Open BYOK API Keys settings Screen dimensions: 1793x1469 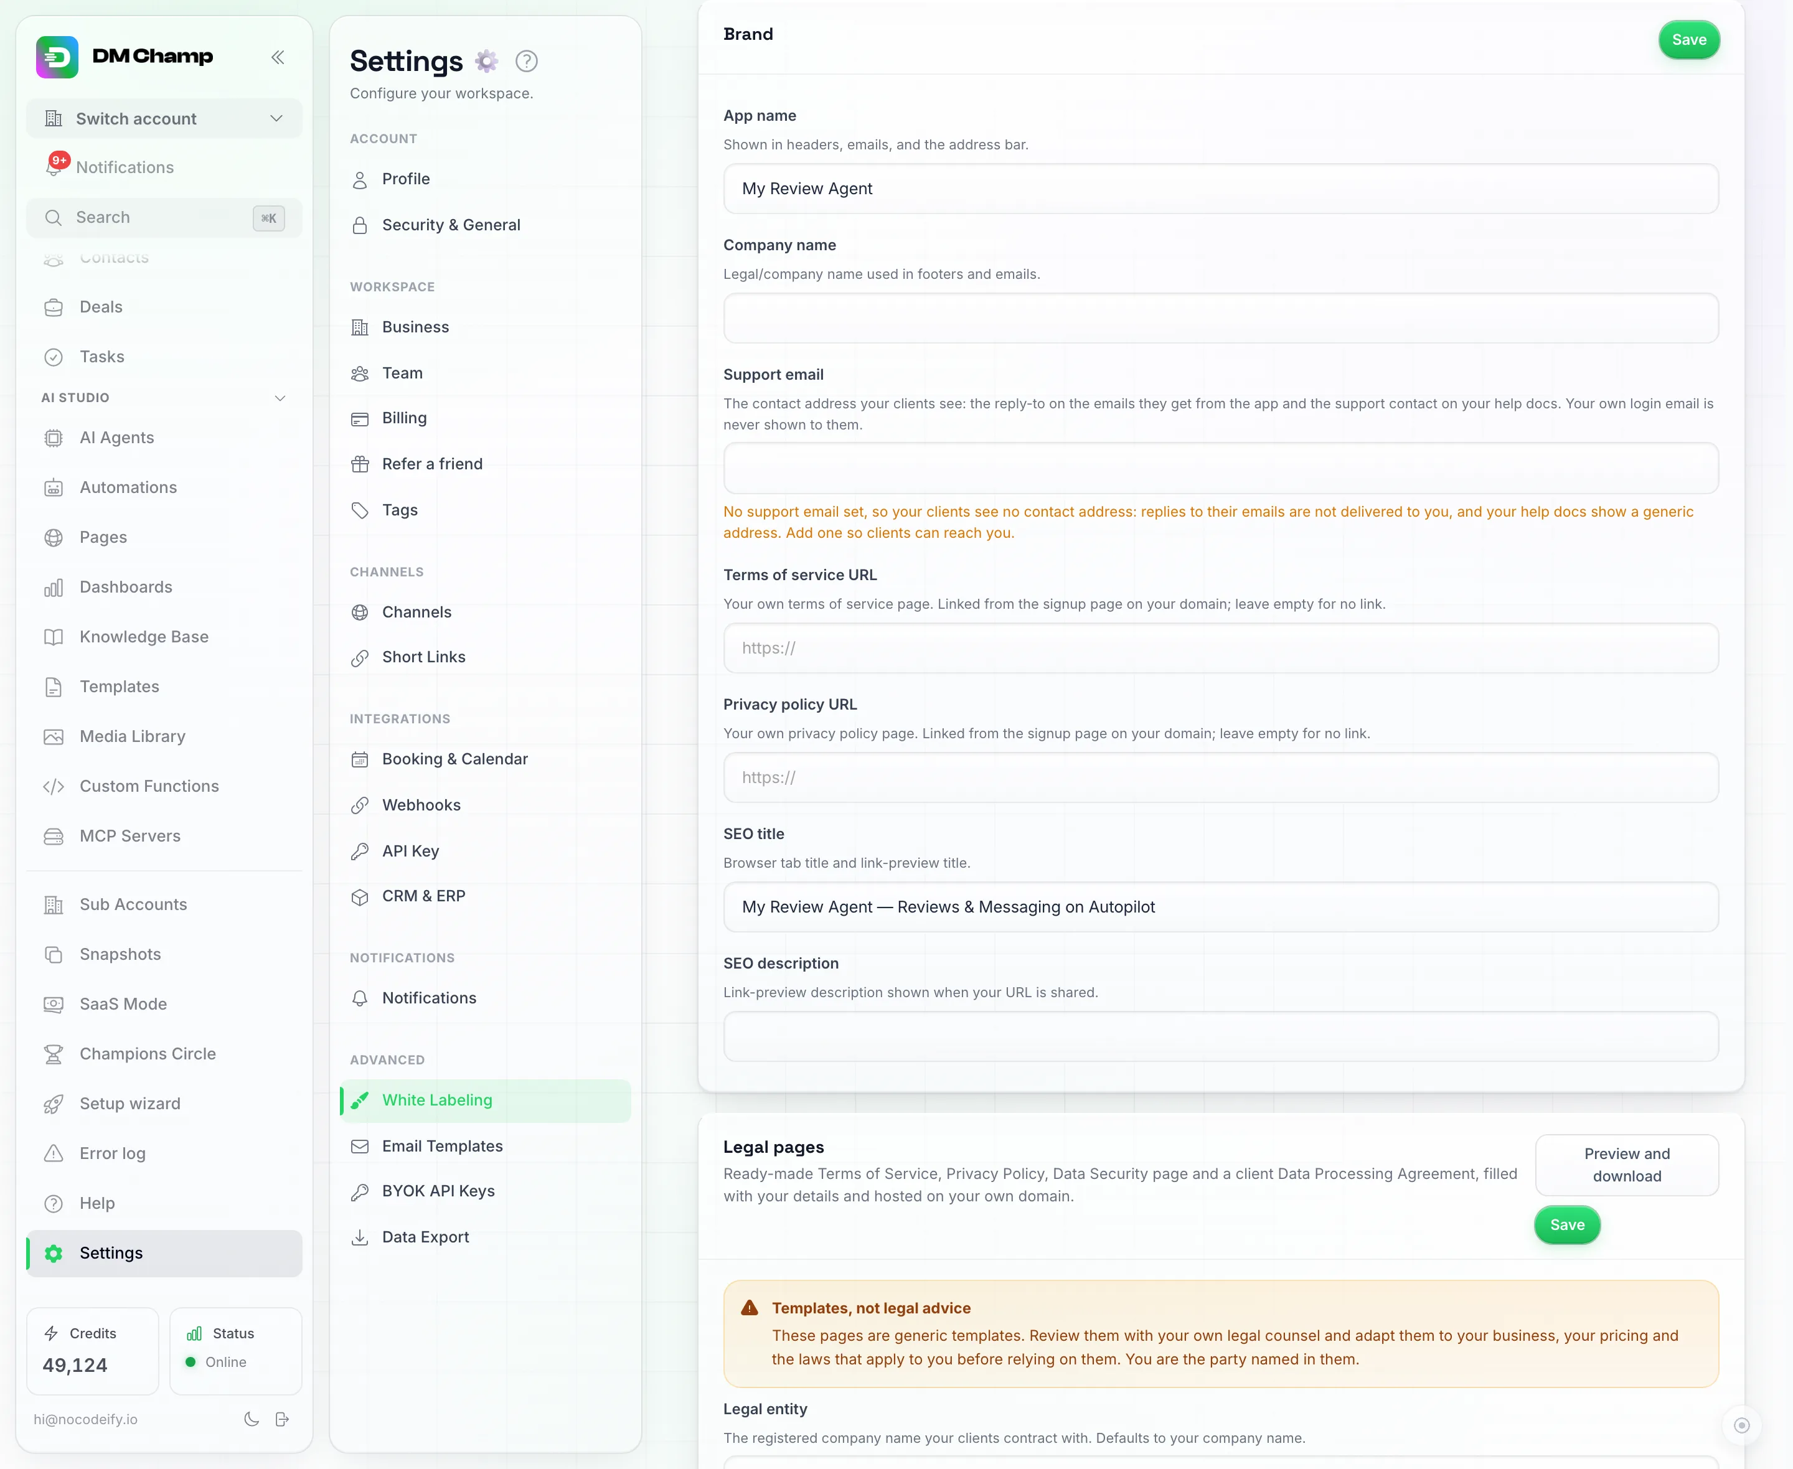485,1191
